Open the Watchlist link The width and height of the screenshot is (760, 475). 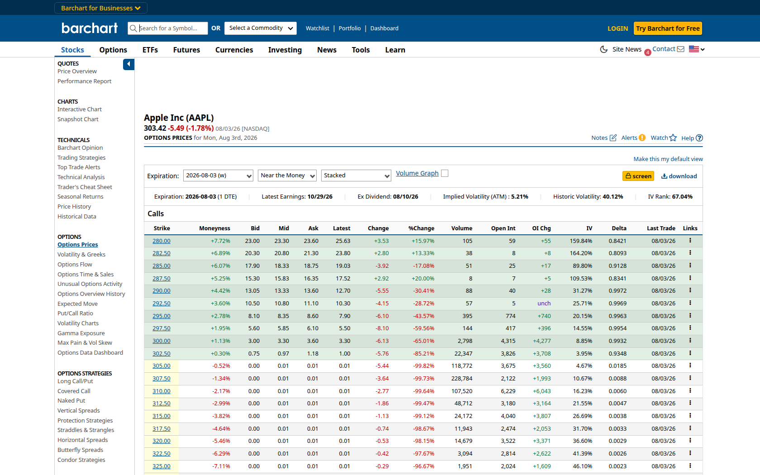pos(317,28)
